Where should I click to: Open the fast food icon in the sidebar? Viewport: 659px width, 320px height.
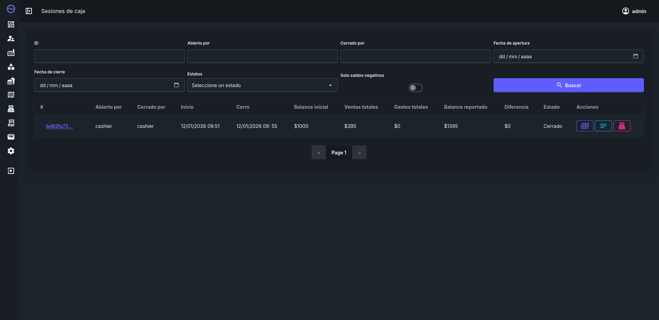tap(11, 81)
